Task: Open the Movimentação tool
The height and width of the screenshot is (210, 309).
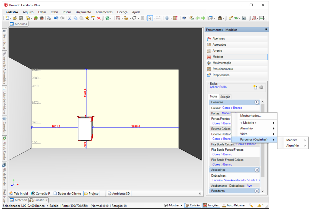Action: point(237,63)
